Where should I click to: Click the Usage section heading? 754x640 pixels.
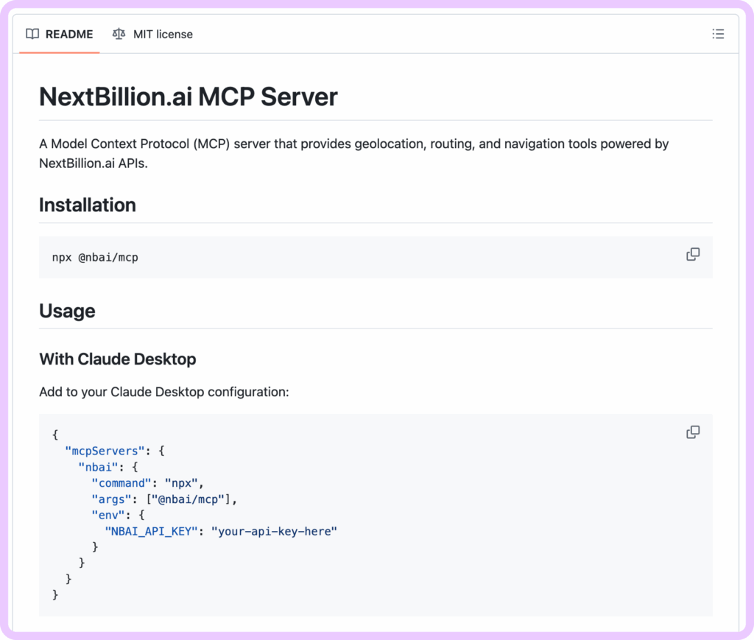coord(67,311)
